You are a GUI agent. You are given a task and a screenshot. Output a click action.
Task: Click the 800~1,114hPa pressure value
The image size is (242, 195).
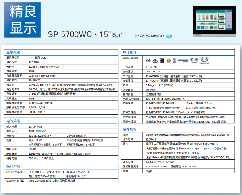(x=165, y=99)
